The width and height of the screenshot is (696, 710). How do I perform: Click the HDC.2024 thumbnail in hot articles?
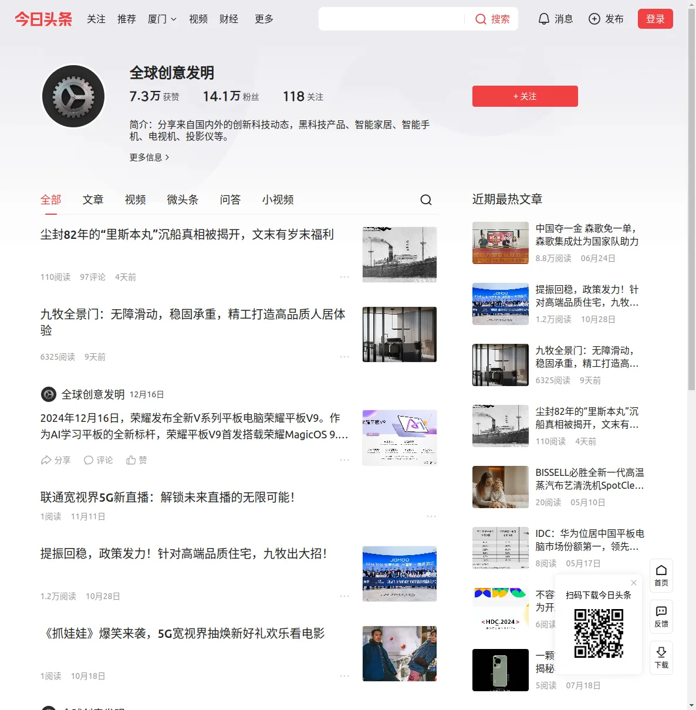tap(501, 609)
